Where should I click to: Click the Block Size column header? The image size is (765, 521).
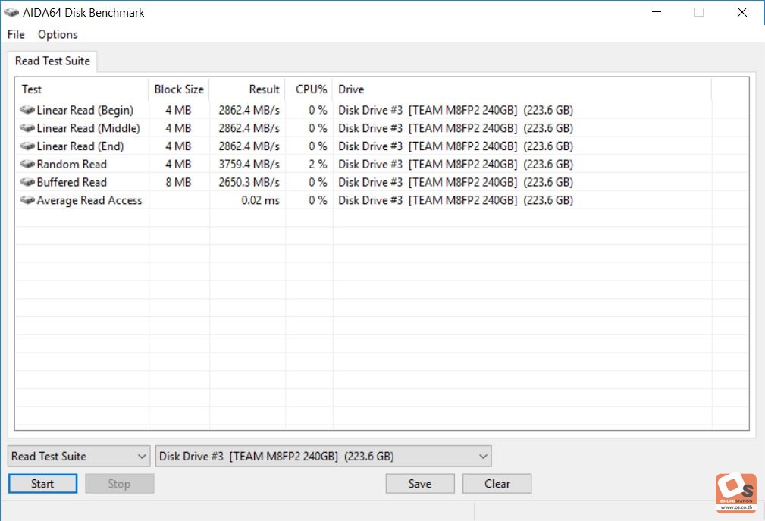(x=179, y=89)
